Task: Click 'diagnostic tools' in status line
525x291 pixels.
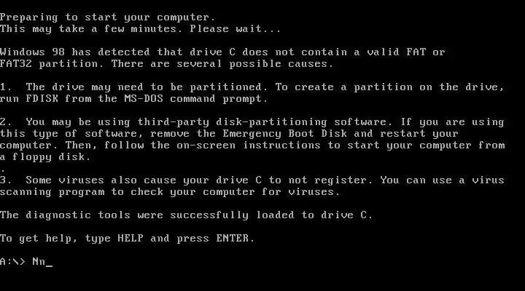Action: click(78, 215)
